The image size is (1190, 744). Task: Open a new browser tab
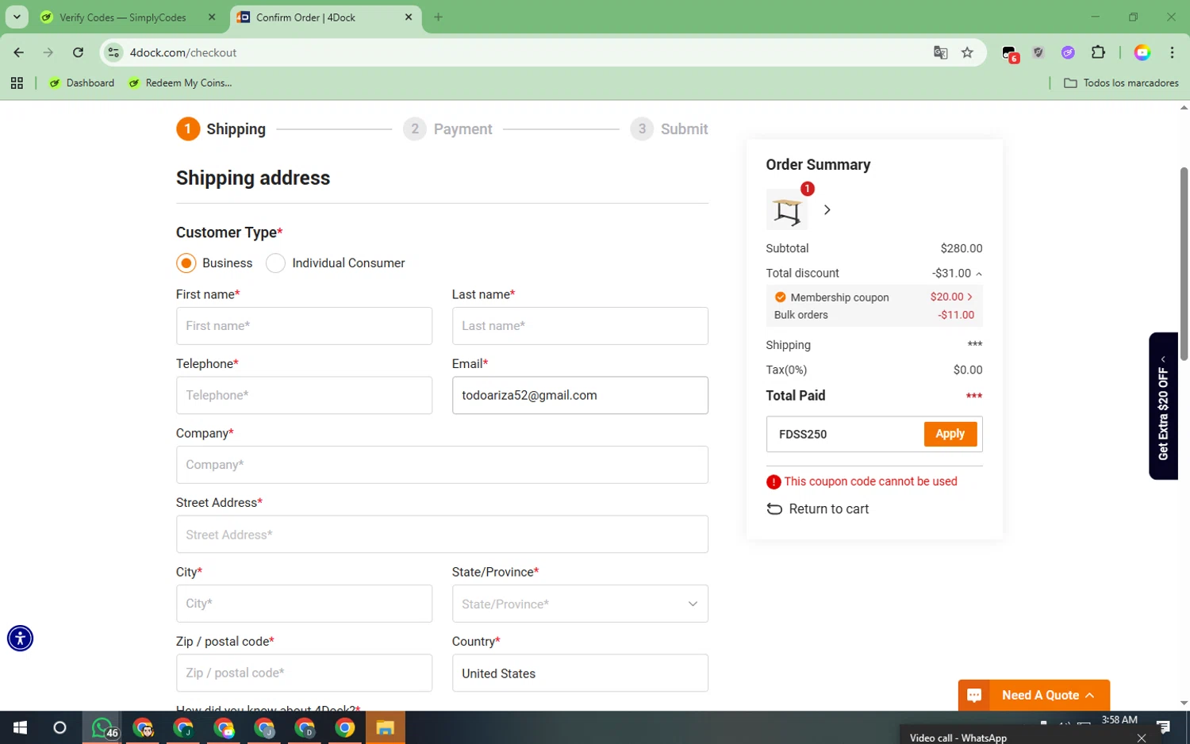click(438, 17)
